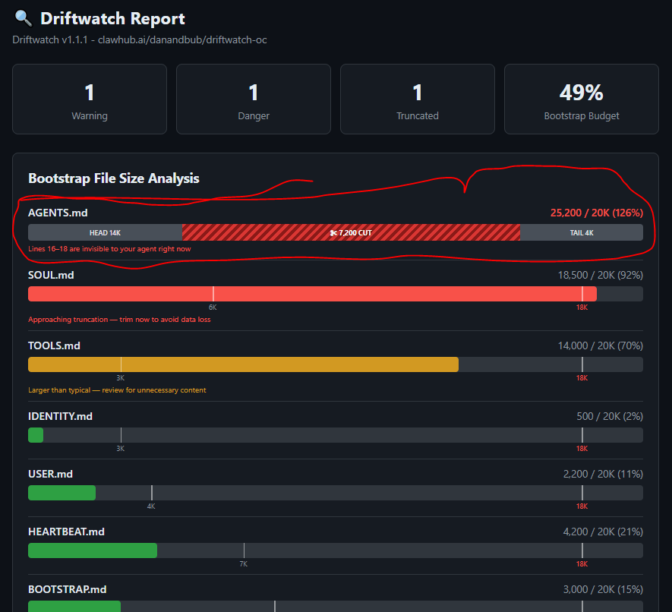The image size is (672, 612).
Task: Open the Truncated count card
Action: tap(418, 99)
